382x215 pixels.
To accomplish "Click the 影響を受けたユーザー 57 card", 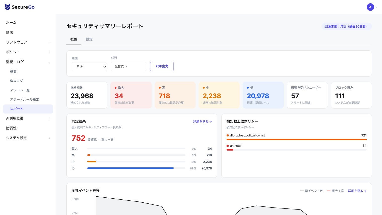I will 307,95.
